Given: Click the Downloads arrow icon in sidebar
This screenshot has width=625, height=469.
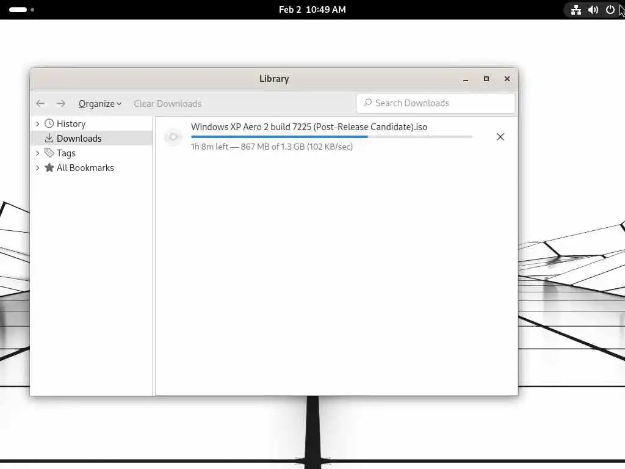Looking at the screenshot, I should coord(49,138).
